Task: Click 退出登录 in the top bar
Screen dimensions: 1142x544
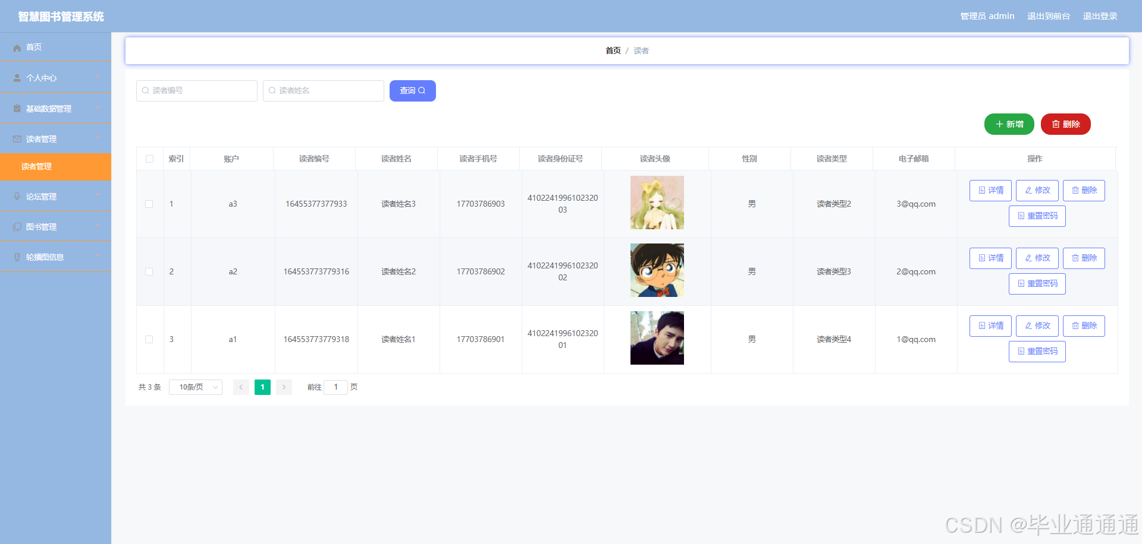Action: (1100, 16)
